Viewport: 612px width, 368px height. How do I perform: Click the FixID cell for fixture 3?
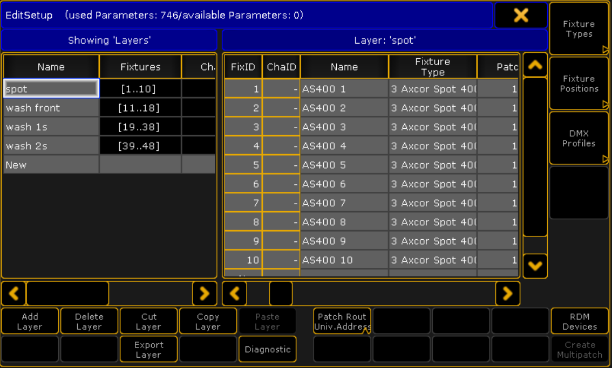[243, 127]
